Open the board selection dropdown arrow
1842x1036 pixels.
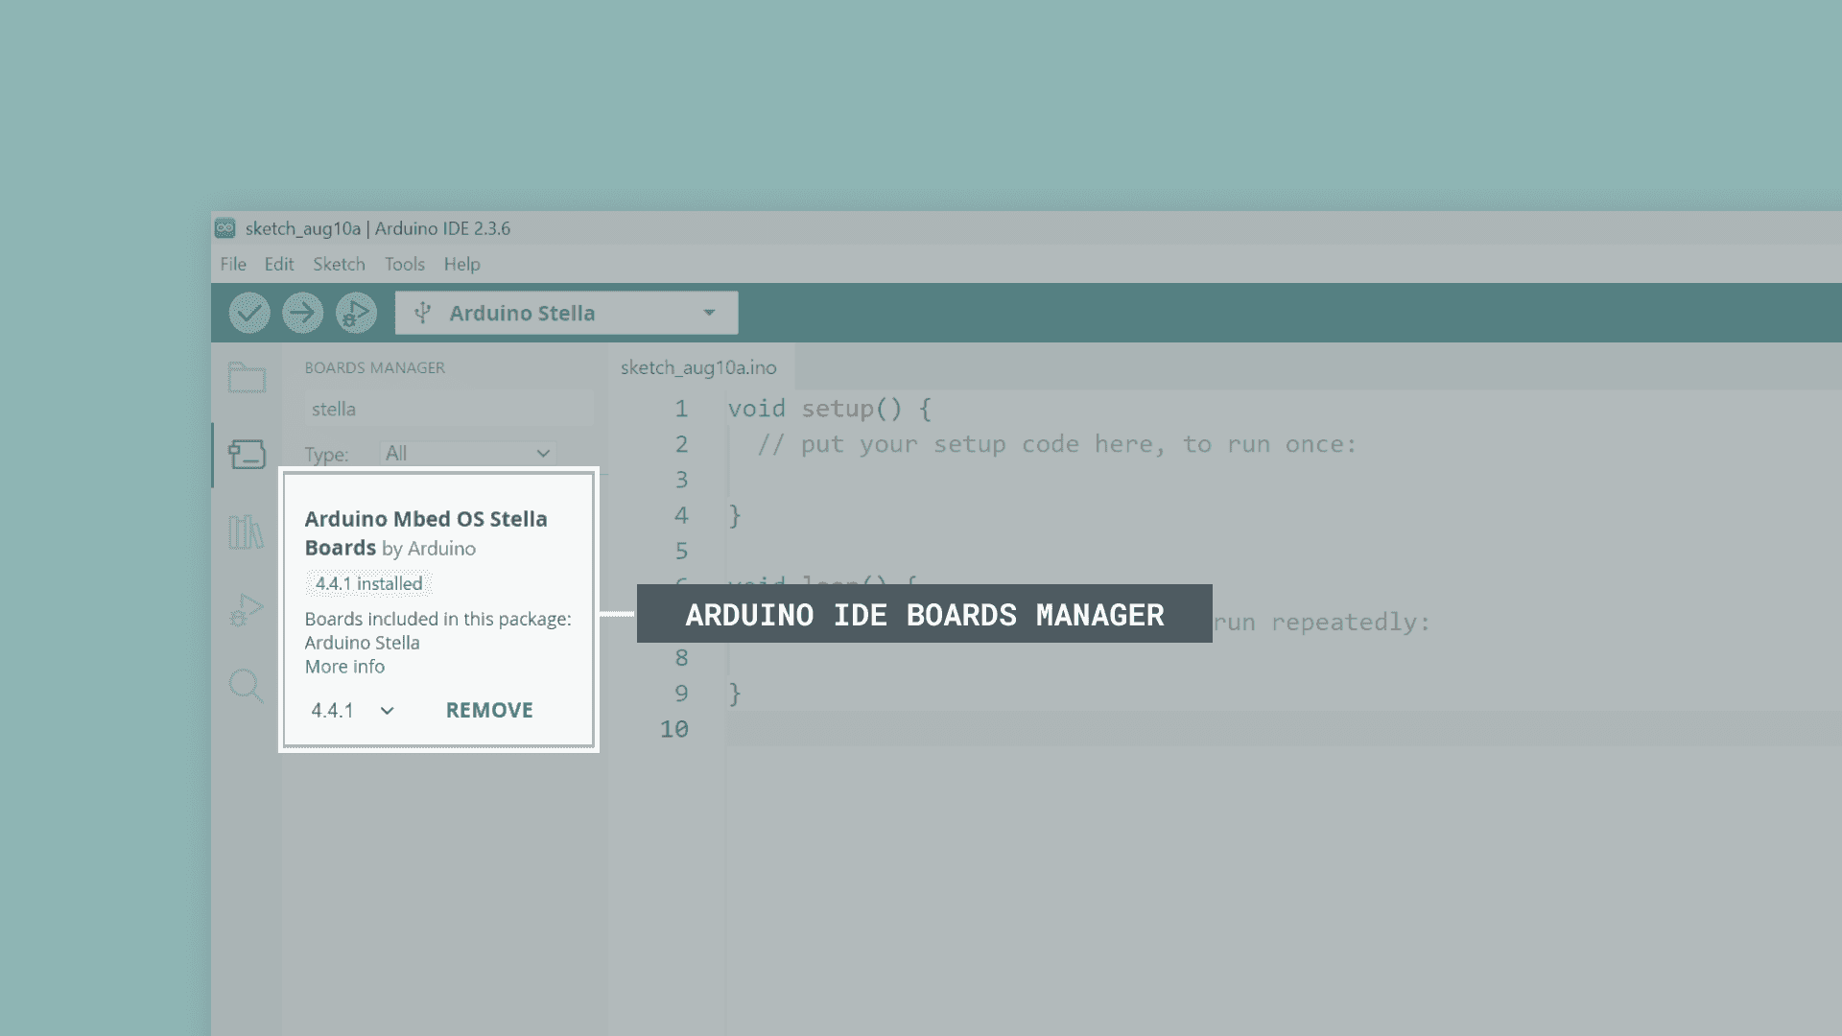[x=709, y=312]
